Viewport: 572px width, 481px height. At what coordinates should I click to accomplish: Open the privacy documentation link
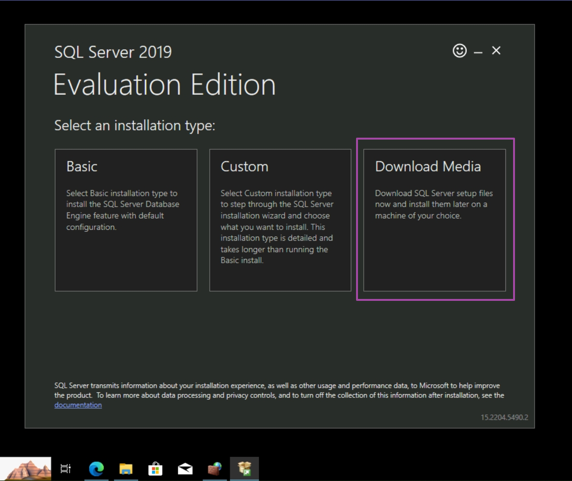coord(78,405)
